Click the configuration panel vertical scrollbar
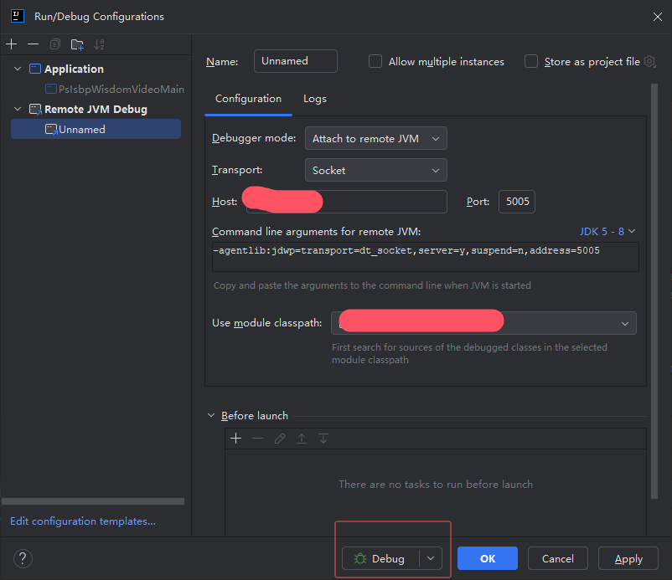This screenshot has width=672, height=580. 654,291
